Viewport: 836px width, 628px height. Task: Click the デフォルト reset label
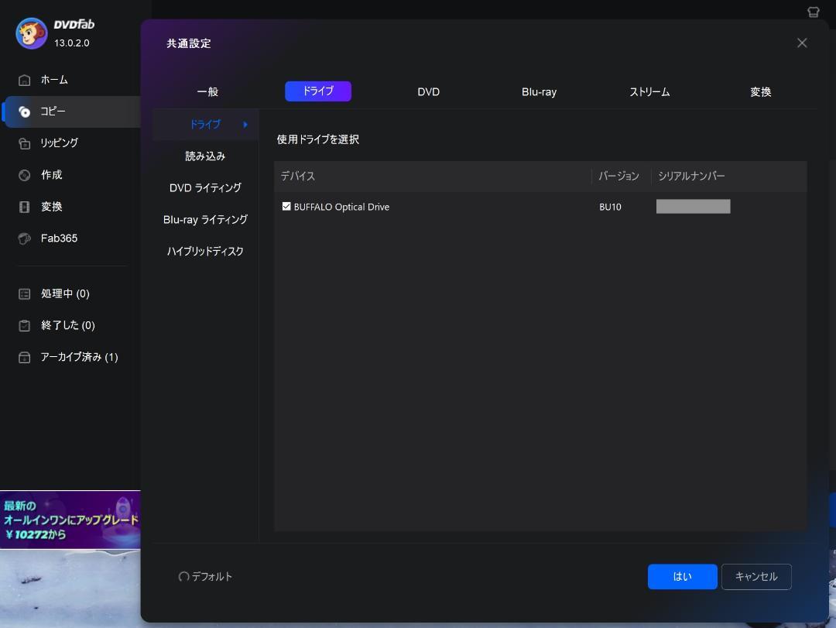click(x=212, y=577)
